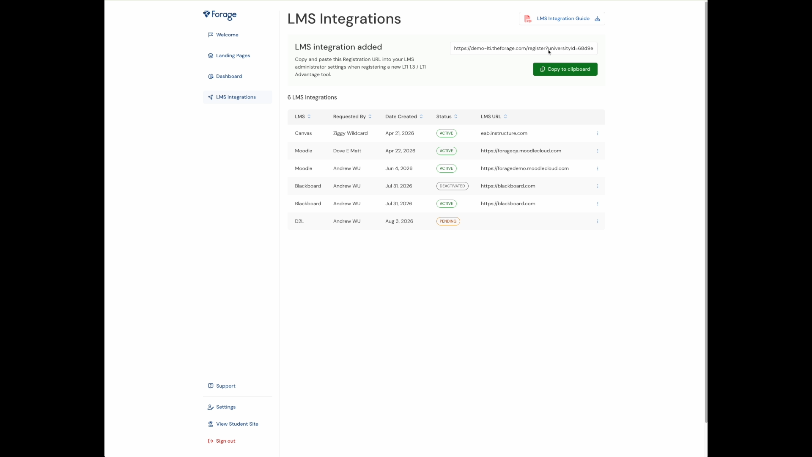812x457 pixels.
Task: Click the Landing Pages layers icon
Action: [211, 55]
